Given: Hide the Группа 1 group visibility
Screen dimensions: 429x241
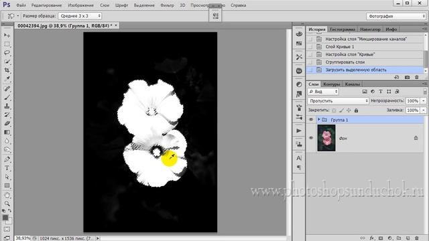Looking at the screenshot, I should tap(311, 120).
